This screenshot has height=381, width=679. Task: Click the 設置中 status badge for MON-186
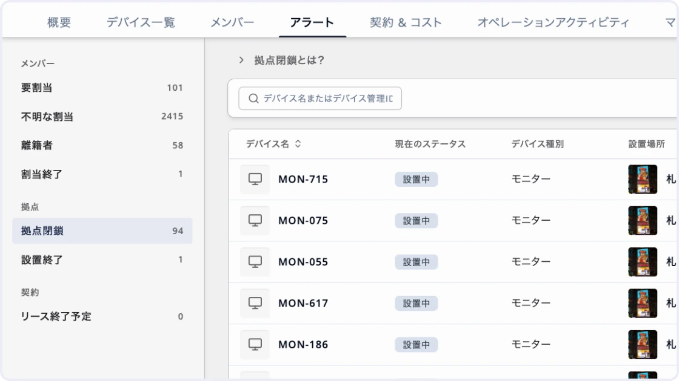tap(416, 345)
